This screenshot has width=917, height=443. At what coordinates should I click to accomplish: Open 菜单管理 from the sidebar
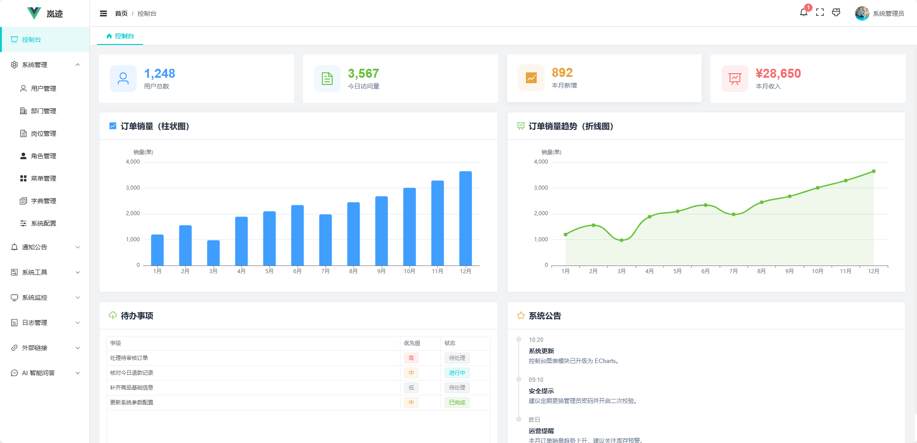[x=44, y=178]
